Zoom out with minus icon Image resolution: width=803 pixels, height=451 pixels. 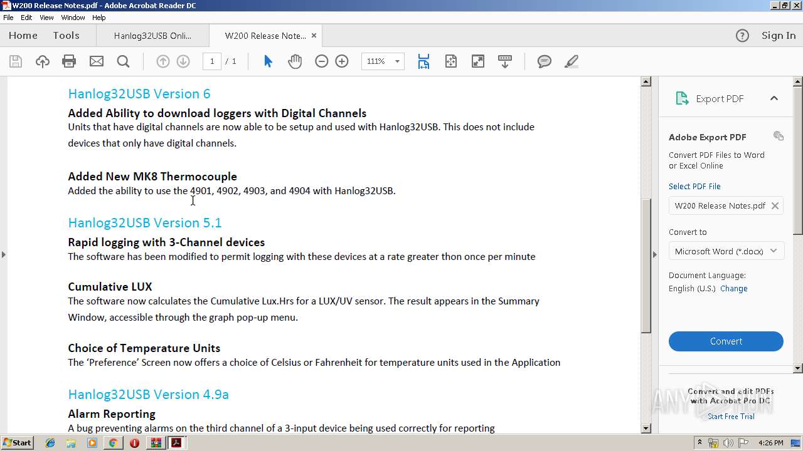tap(322, 61)
